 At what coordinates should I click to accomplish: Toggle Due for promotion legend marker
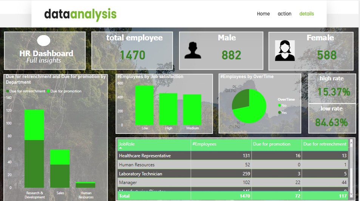48,91
